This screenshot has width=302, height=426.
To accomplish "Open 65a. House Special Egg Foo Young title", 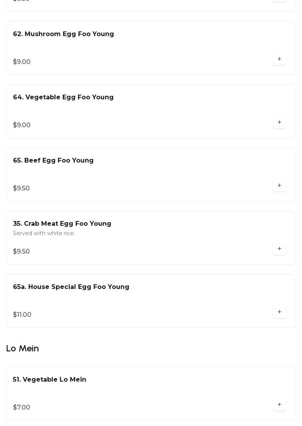I will (x=71, y=287).
